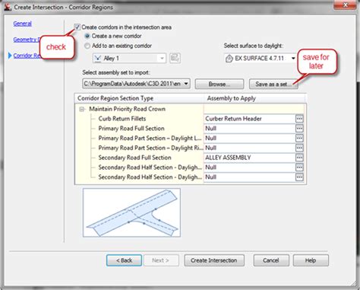Image resolution: width=360 pixels, height=290 pixels.
Task: Click the pick corridor icon beside Alley 1
Action: point(175,58)
